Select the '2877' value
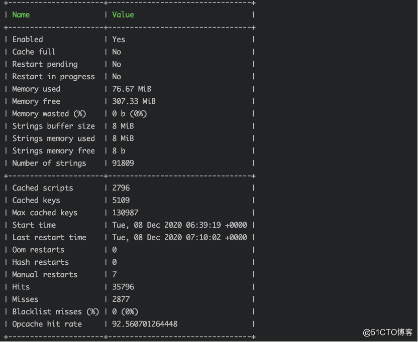 121,299
